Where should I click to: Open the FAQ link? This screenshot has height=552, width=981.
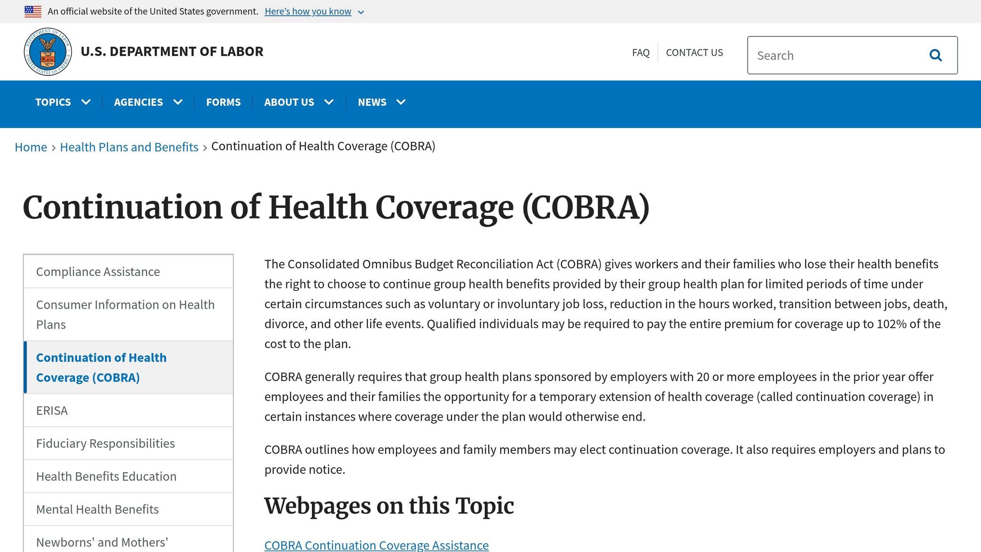click(x=641, y=53)
